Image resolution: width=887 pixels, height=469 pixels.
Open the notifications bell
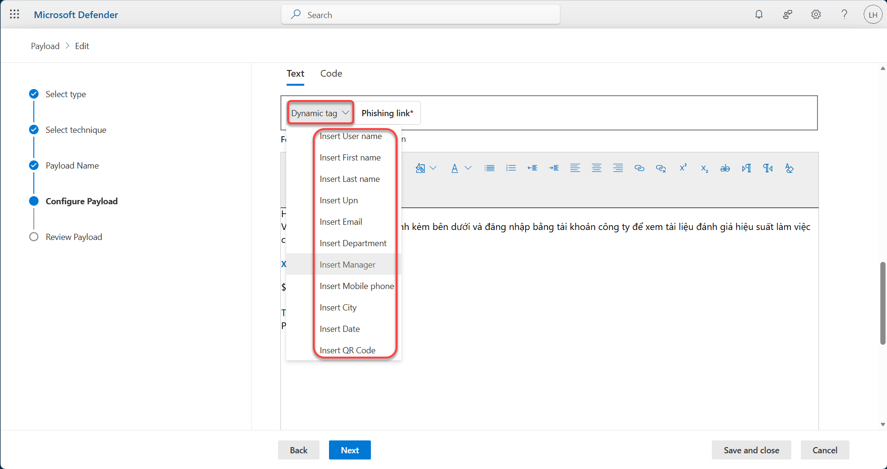point(759,14)
